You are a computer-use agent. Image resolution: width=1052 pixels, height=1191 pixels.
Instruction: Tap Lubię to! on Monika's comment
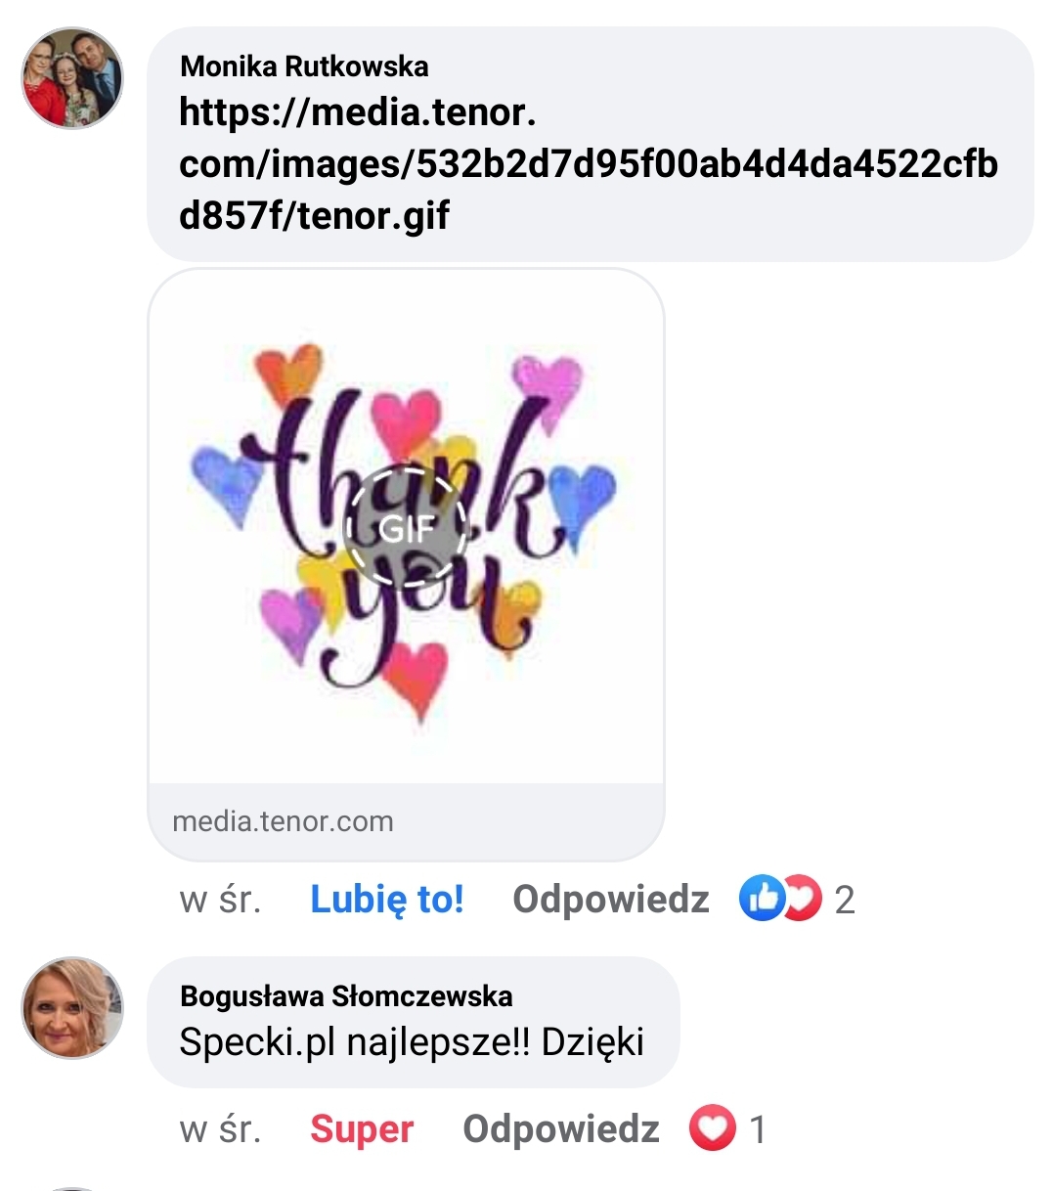[x=387, y=899]
